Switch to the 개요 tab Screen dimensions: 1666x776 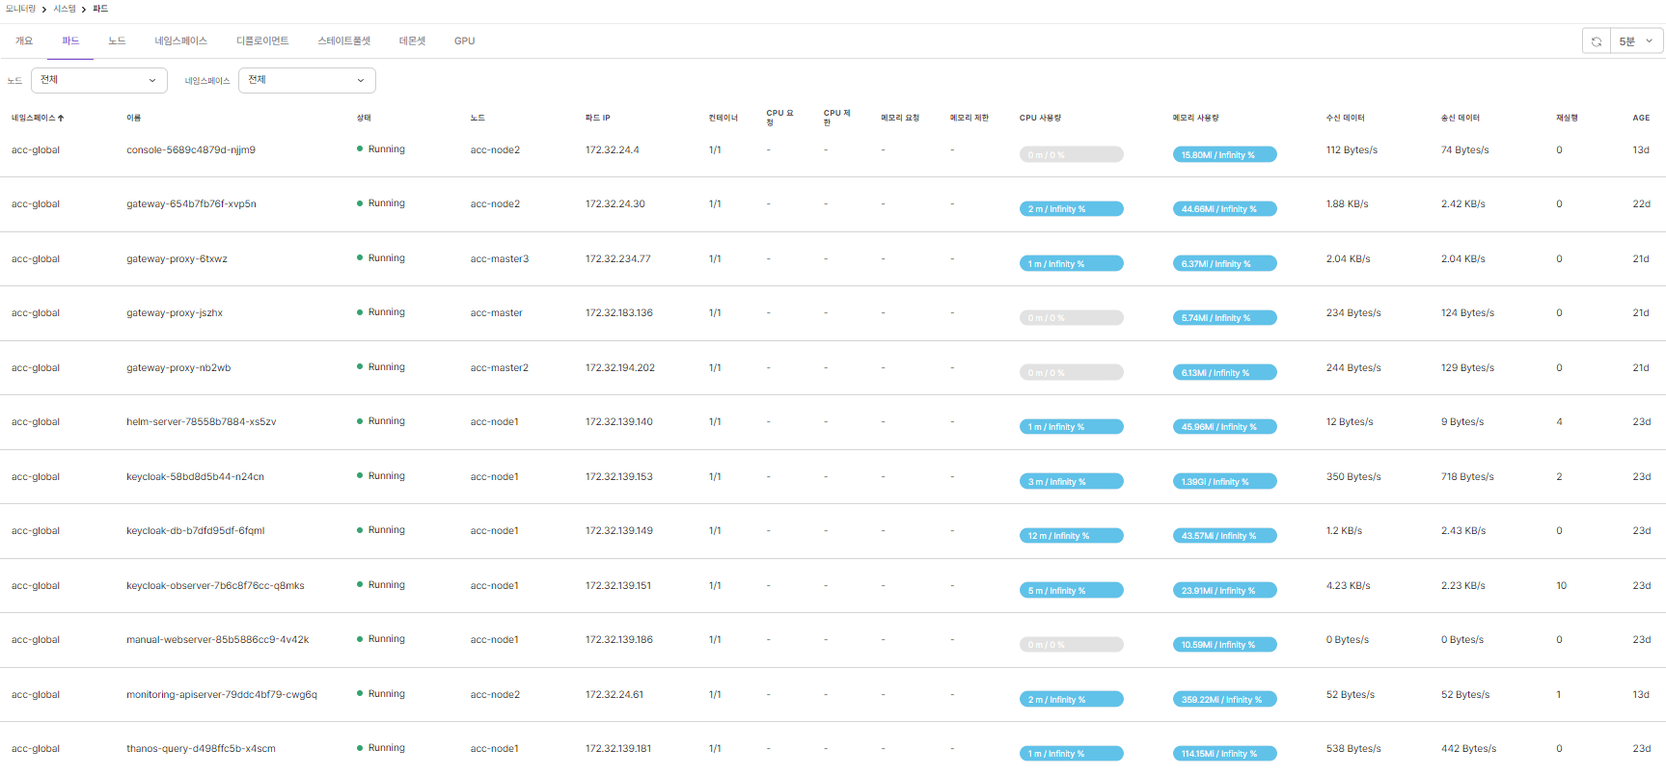(24, 40)
